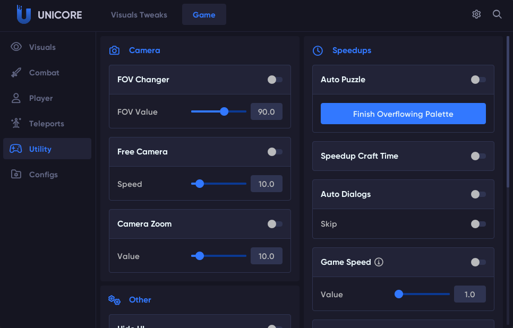Open the Player person icon section
The image size is (513, 328).
tap(16, 98)
